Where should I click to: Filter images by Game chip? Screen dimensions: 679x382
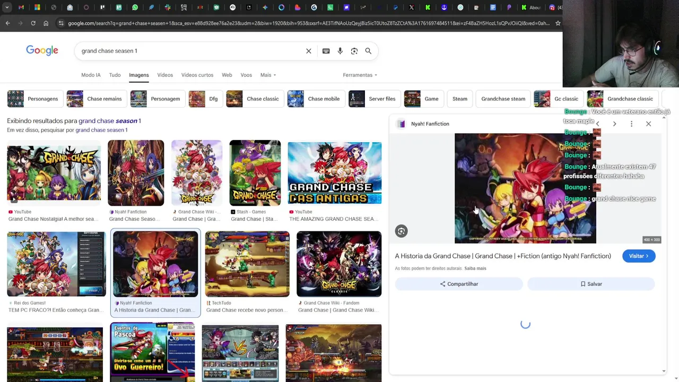423,99
